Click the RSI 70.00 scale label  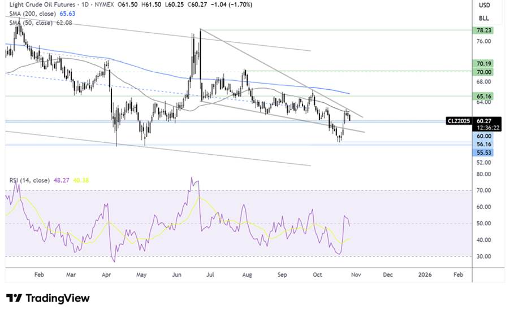(484, 191)
